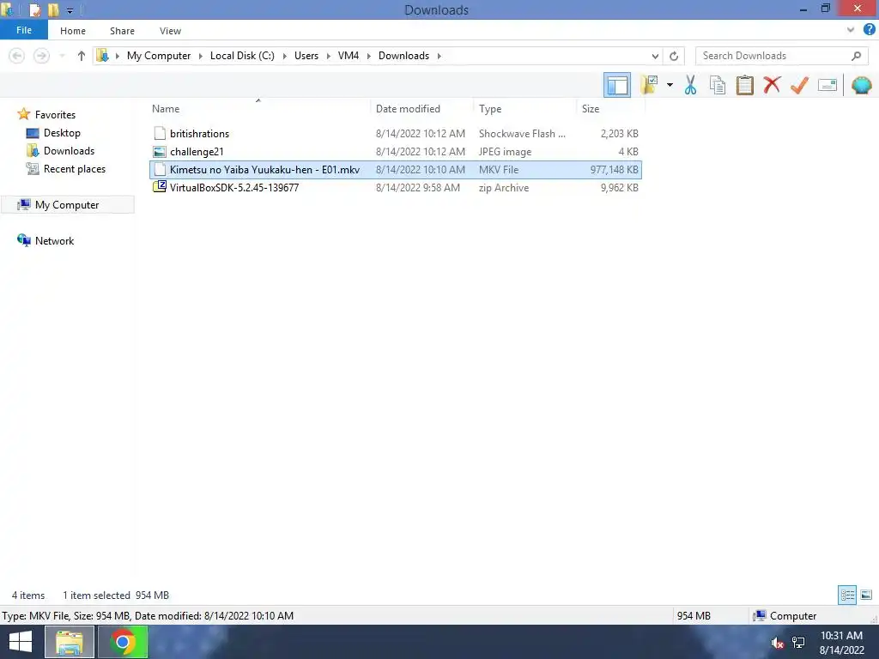Select VirtualBoxSDK-5.2.45-139677 zip archive
Viewport: 879px width, 659px height.
click(x=234, y=188)
